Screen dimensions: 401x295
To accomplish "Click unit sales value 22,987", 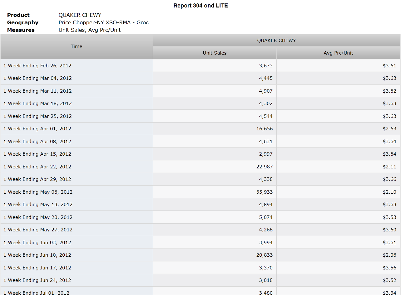I will coord(265,167).
